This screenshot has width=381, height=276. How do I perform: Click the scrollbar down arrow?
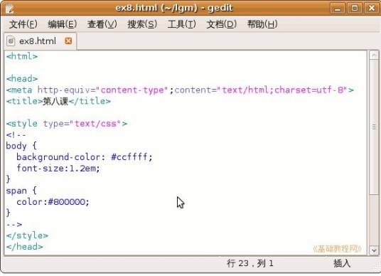pyautogui.click(x=374, y=250)
